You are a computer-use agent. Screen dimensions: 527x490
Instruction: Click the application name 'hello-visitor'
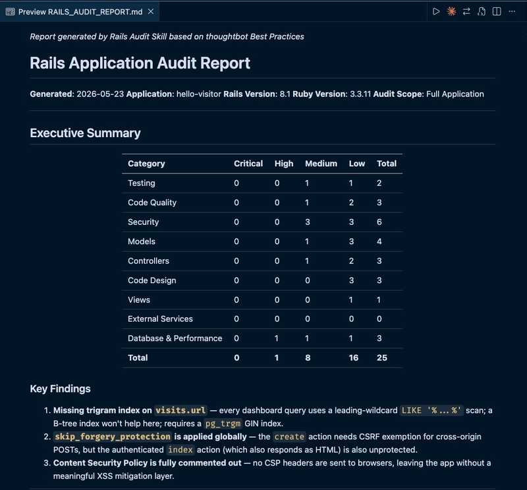pos(199,94)
